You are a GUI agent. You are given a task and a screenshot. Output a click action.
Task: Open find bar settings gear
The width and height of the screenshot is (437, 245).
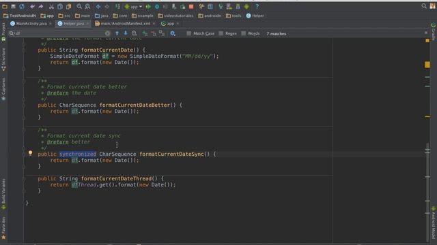(173, 33)
